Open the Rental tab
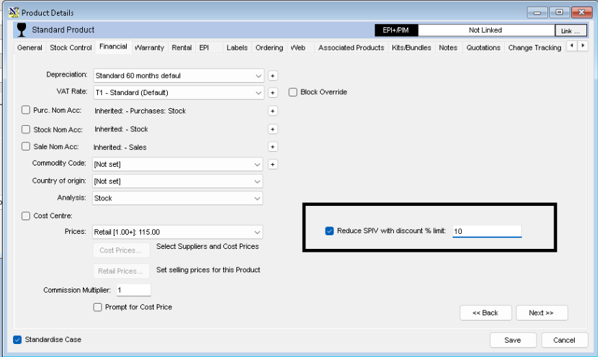Image resolution: width=598 pixels, height=357 pixels. pyautogui.click(x=182, y=48)
